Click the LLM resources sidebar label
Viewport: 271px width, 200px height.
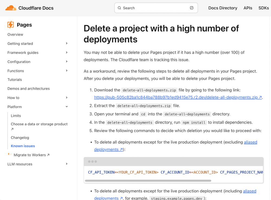[x=20, y=164]
